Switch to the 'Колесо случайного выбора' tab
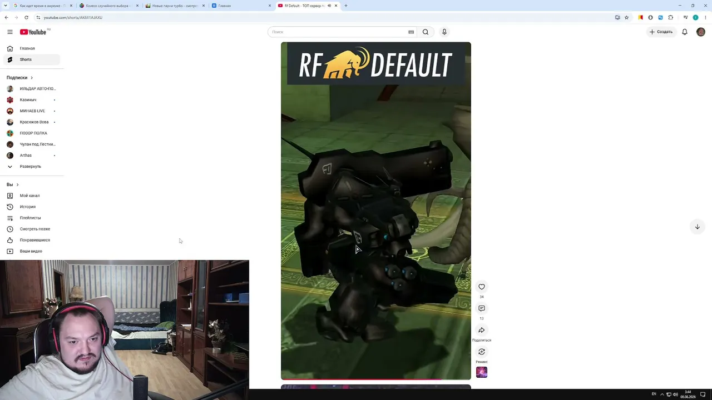Viewport: 712px width, 400px height. coord(108,6)
